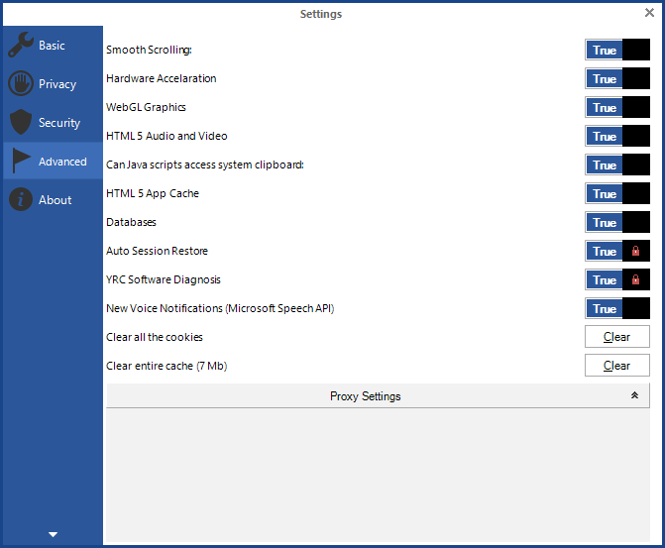Clear all the cookies button

pos(617,337)
